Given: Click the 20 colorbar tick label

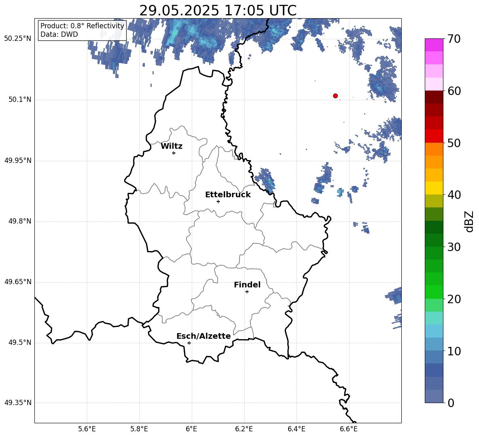Looking at the screenshot, I should pyautogui.click(x=454, y=299).
